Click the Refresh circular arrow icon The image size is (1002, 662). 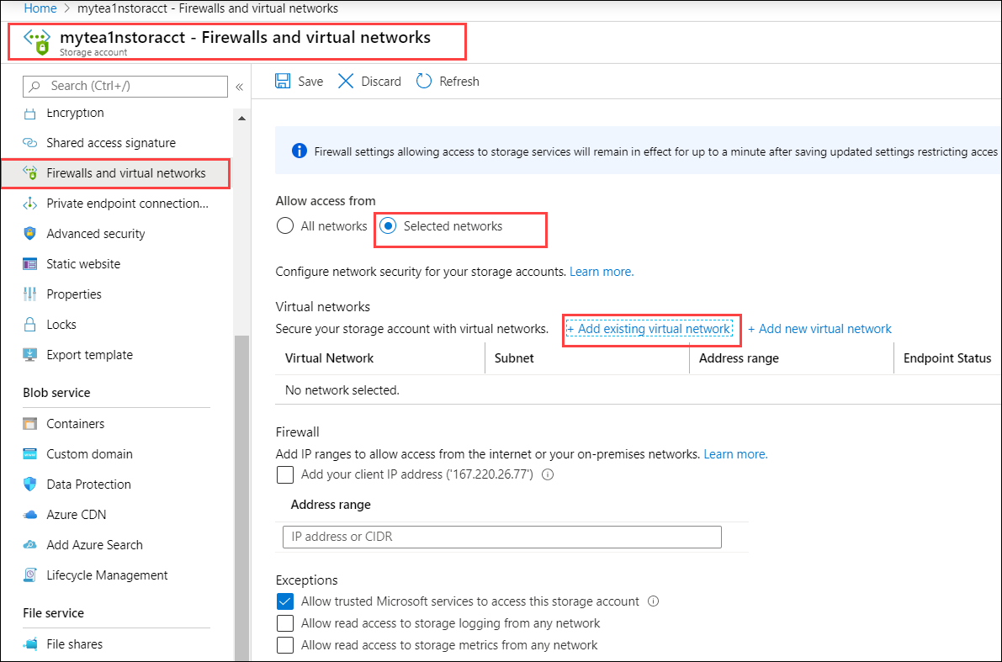[x=424, y=81]
